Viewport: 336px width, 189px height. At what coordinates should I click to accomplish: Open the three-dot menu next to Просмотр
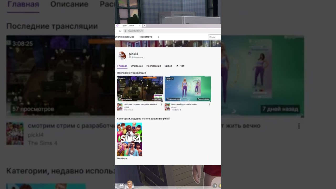158,37
